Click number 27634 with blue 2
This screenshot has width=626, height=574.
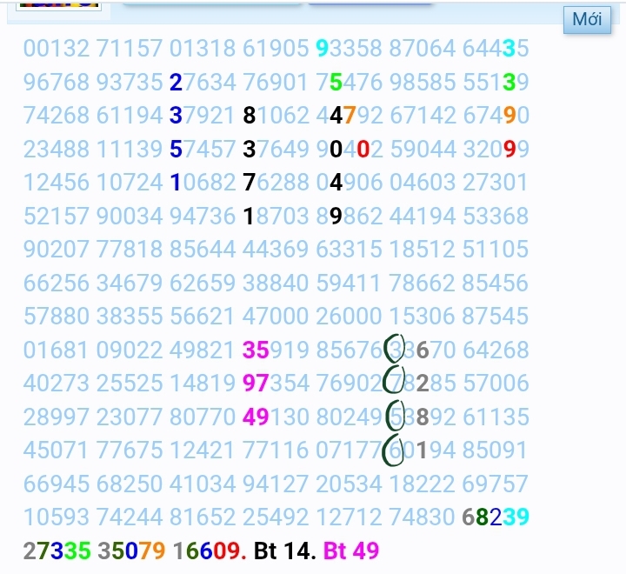click(203, 82)
